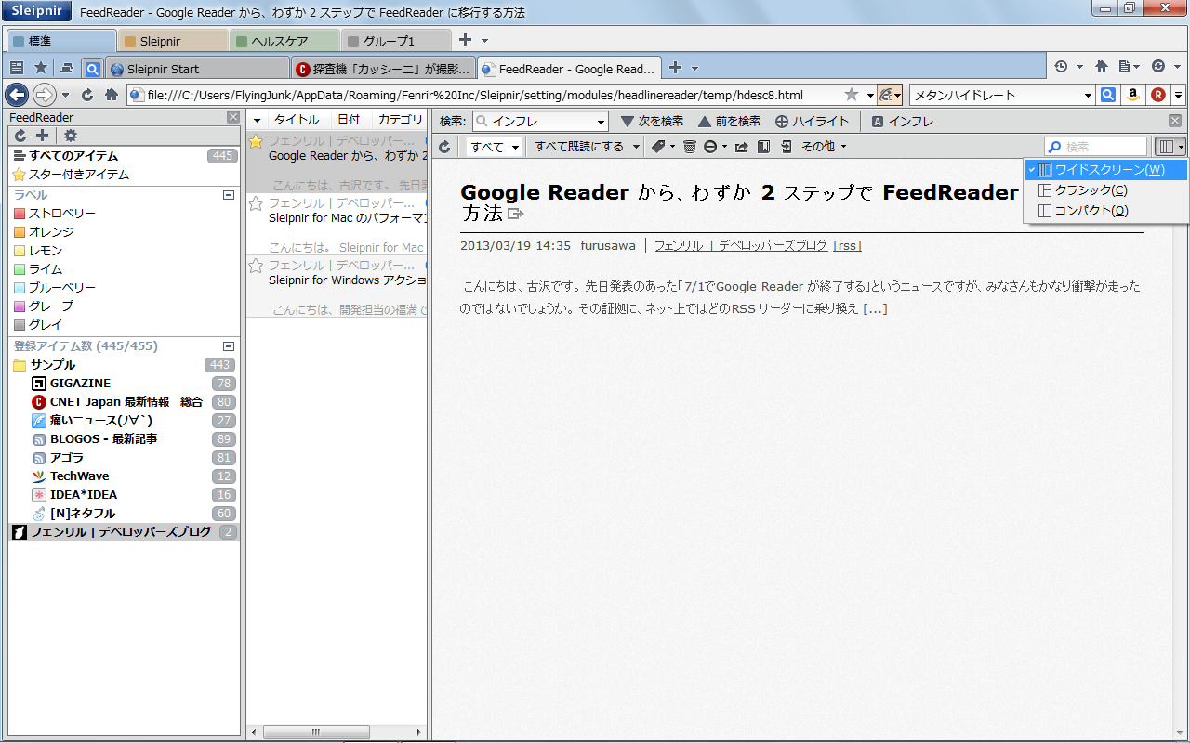Click the circle-minus icon in reader toolbar
The width and height of the screenshot is (1190, 743).
pos(710,147)
